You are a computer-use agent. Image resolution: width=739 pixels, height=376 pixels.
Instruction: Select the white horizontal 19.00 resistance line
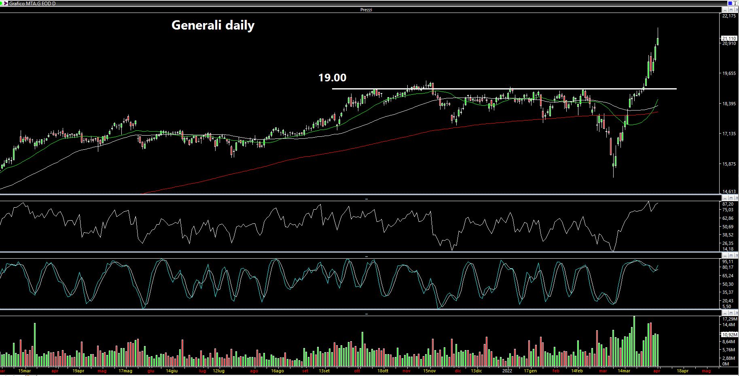pyautogui.click(x=504, y=89)
